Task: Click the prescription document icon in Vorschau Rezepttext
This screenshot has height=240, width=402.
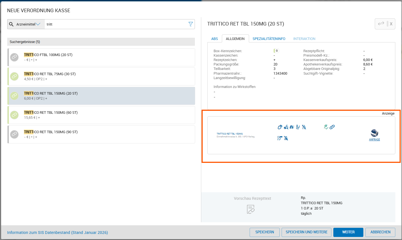Action: [250, 209]
